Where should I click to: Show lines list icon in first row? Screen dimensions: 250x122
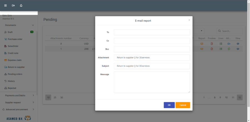(x=221, y=44)
